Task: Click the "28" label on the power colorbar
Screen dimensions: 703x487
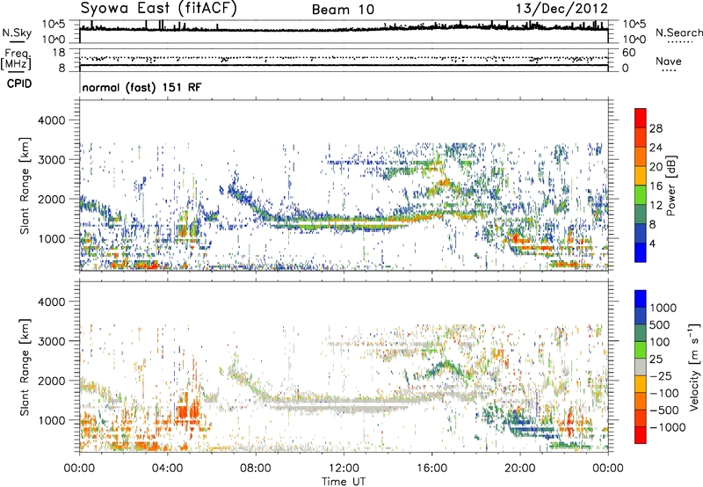Action: pyautogui.click(x=656, y=128)
